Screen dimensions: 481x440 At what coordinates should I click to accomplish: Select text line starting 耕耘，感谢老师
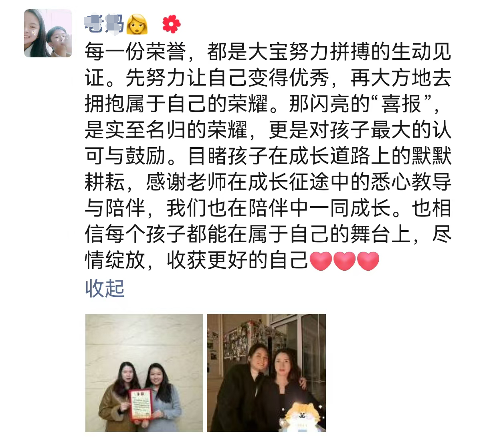point(268,182)
